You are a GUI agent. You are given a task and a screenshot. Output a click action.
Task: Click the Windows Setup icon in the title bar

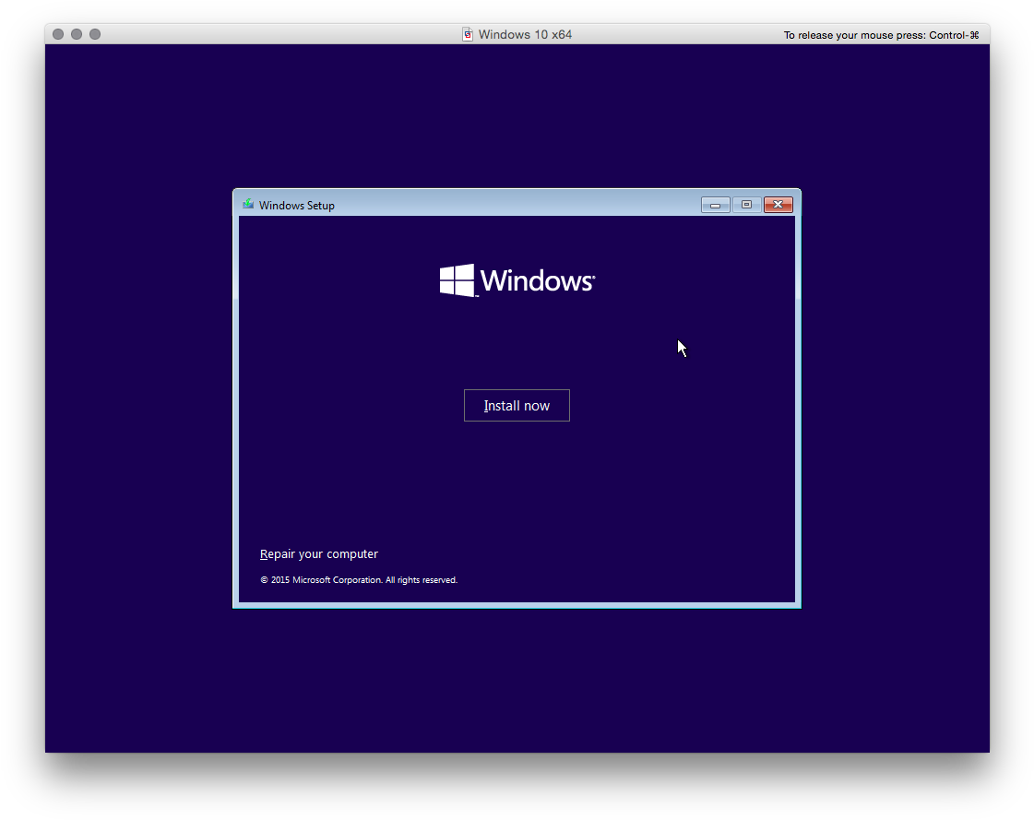247,204
